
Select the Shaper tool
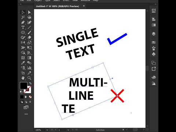pyautogui.click(x=23, y=37)
